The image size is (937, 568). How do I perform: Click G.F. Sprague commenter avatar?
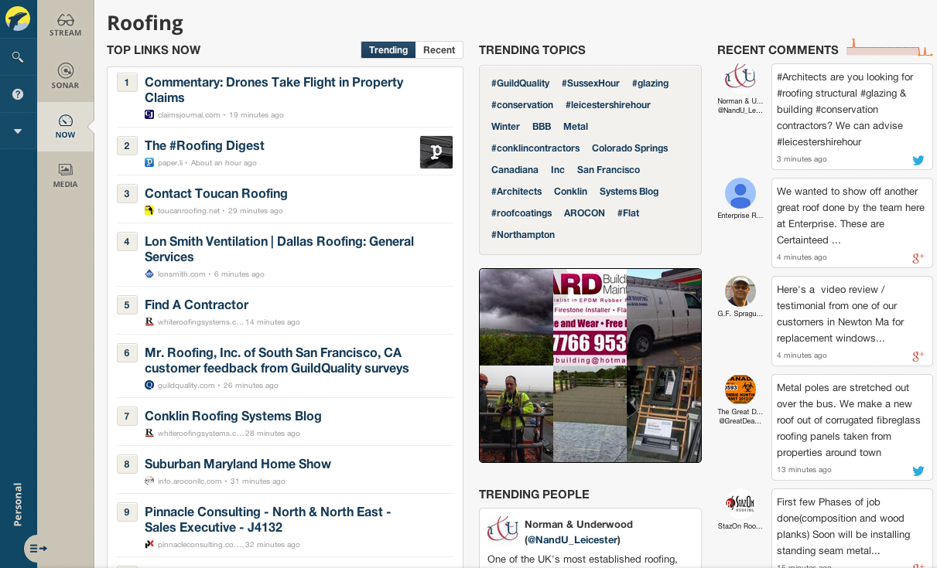tap(740, 291)
